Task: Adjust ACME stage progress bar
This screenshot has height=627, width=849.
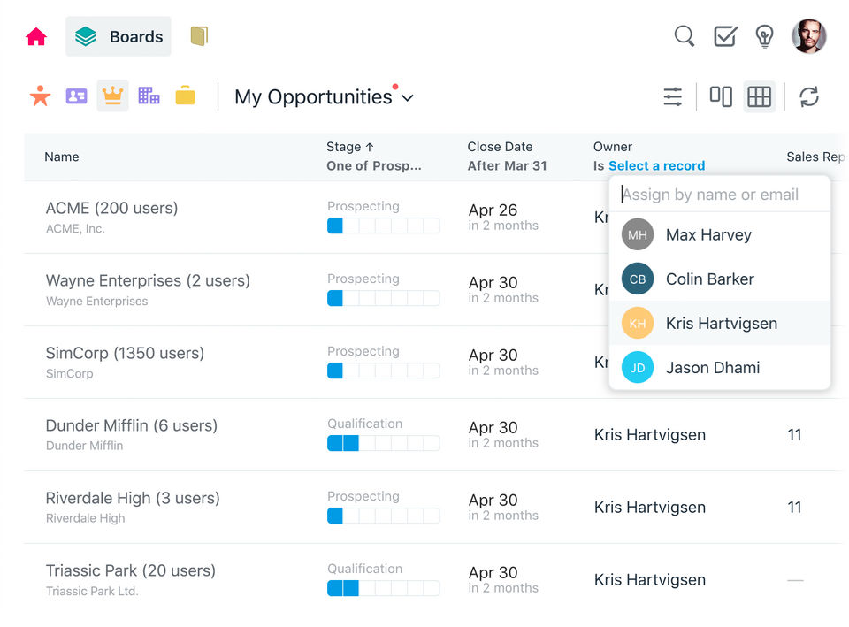Action: click(x=383, y=226)
